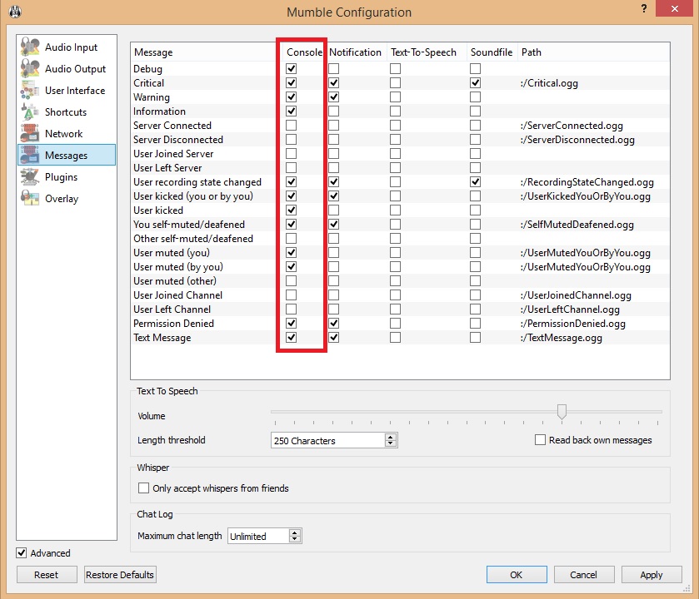Click the Audio Input sidebar icon

coord(30,47)
